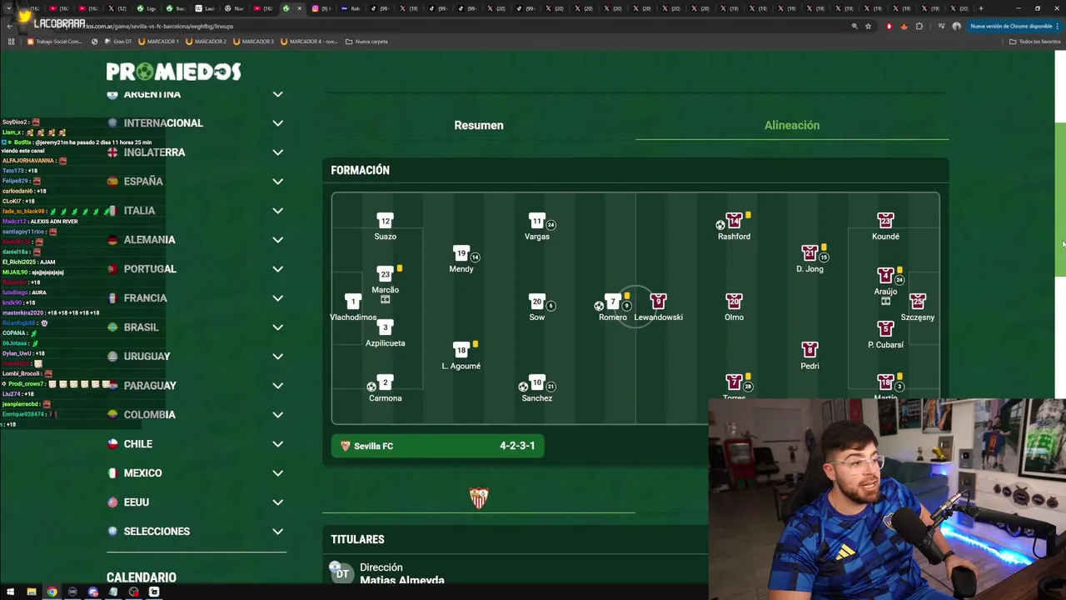Open File Explorer from the taskbar
Image resolution: width=1066 pixels, height=600 pixels.
point(32,592)
